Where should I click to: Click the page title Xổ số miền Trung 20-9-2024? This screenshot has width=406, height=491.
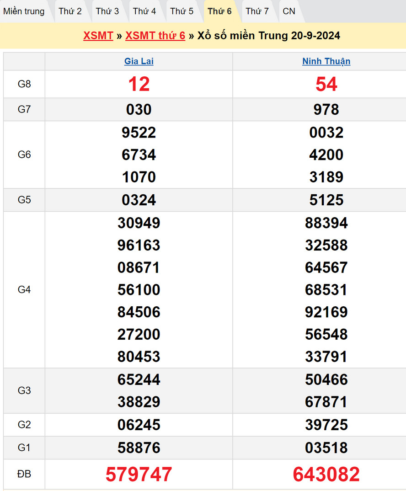coord(268,36)
